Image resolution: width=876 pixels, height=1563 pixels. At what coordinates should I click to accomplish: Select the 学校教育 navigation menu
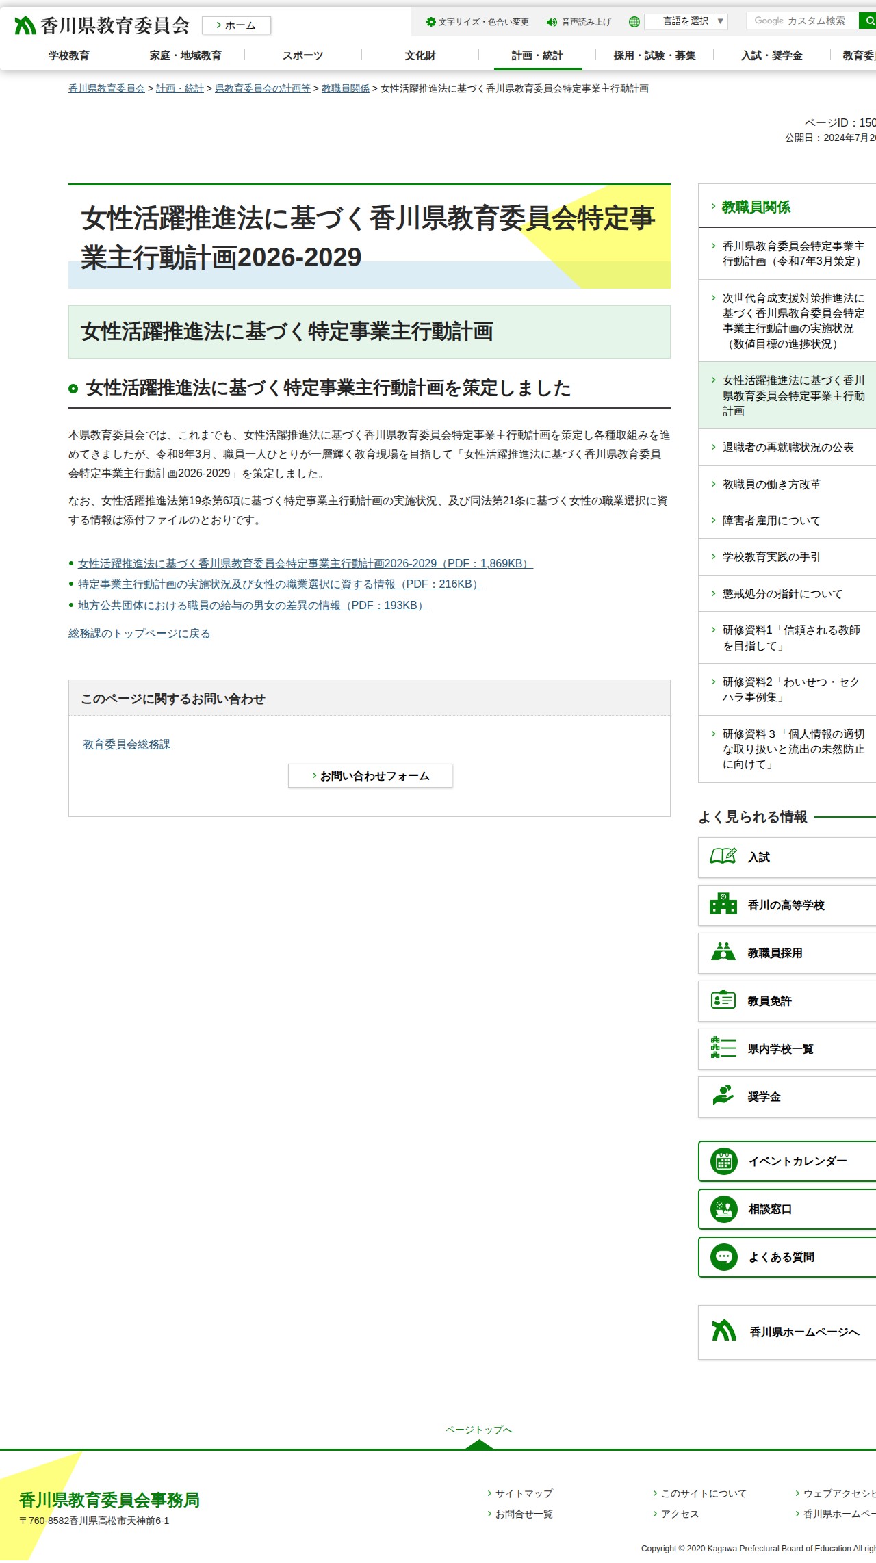[68, 55]
